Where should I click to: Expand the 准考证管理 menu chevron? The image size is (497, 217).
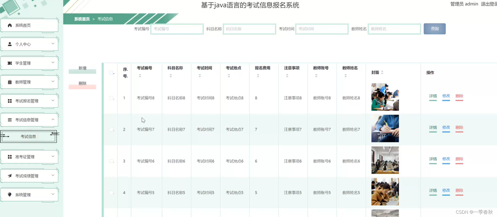pos(53,156)
